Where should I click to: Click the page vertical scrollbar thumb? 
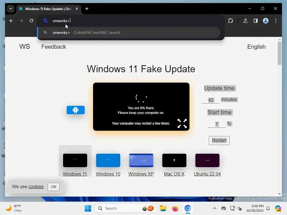click(x=279, y=53)
